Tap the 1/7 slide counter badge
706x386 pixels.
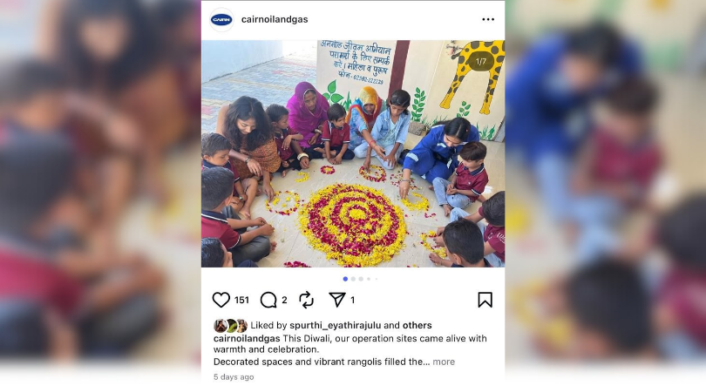click(x=481, y=62)
